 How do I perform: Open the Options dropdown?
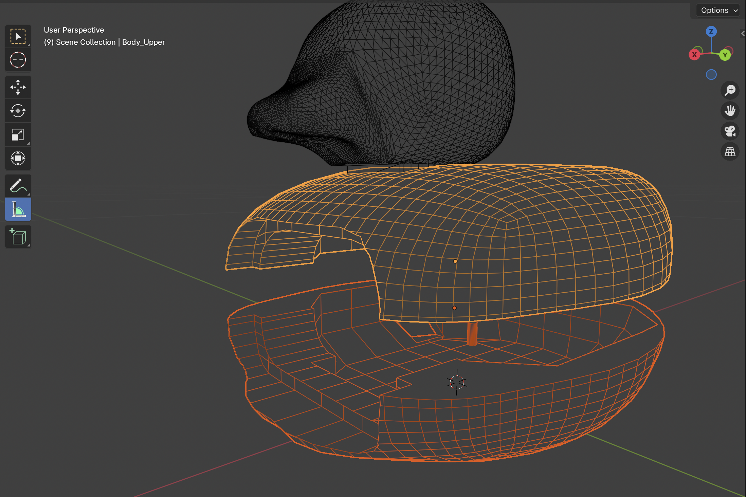point(718,10)
